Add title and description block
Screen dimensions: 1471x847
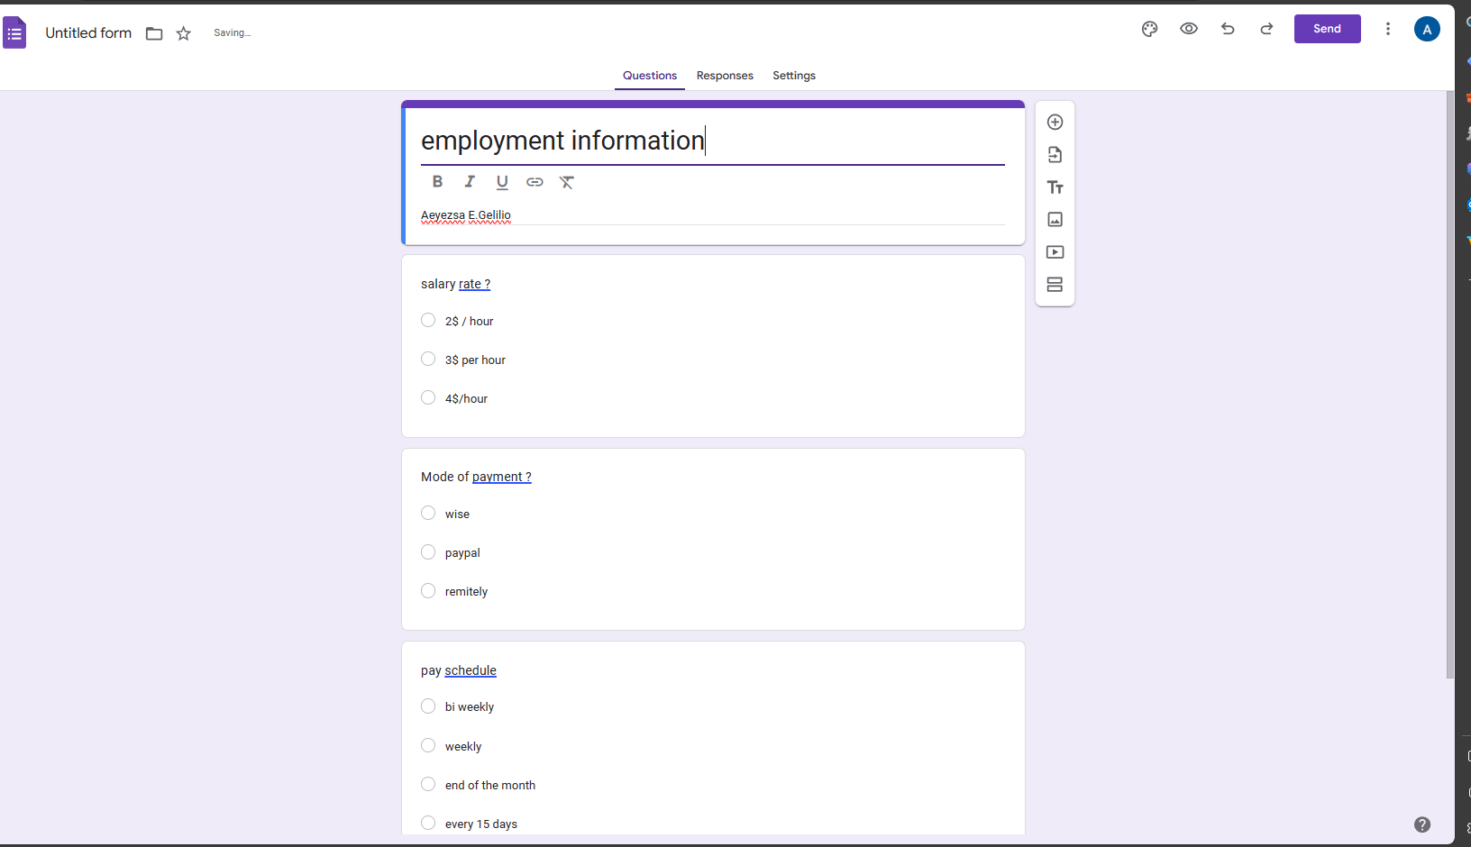1055,187
